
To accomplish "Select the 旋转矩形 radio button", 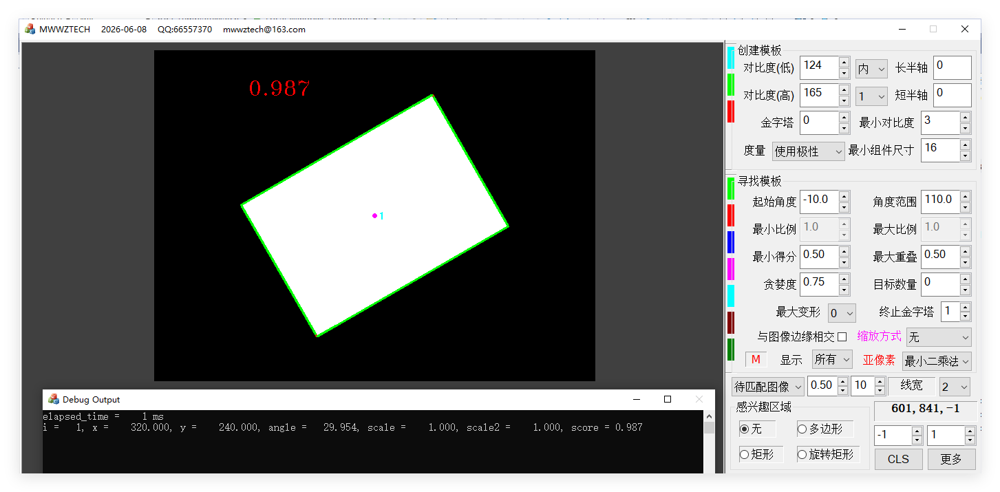I will coord(802,454).
